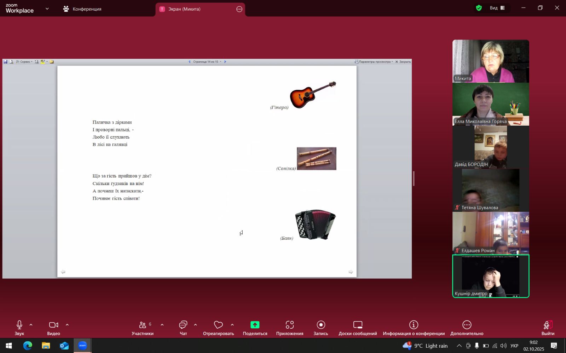Click the Вид view button
The width and height of the screenshot is (566, 353).
point(497,8)
